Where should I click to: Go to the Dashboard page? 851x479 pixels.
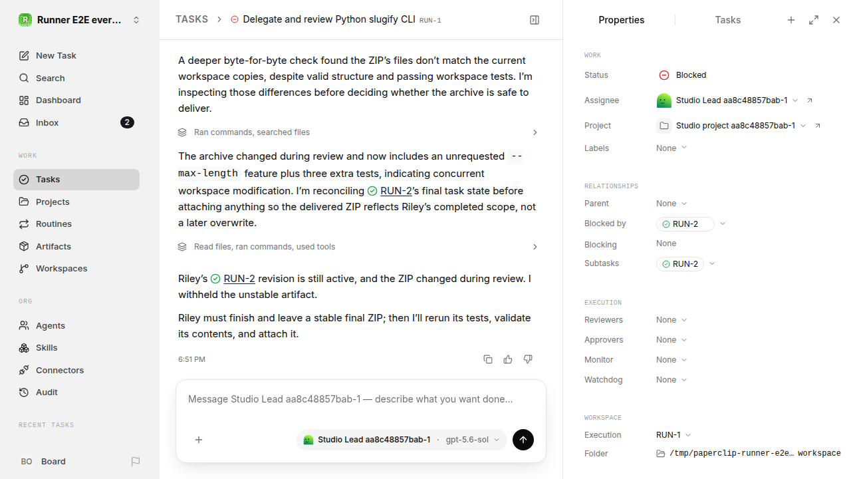coord(76,100)
